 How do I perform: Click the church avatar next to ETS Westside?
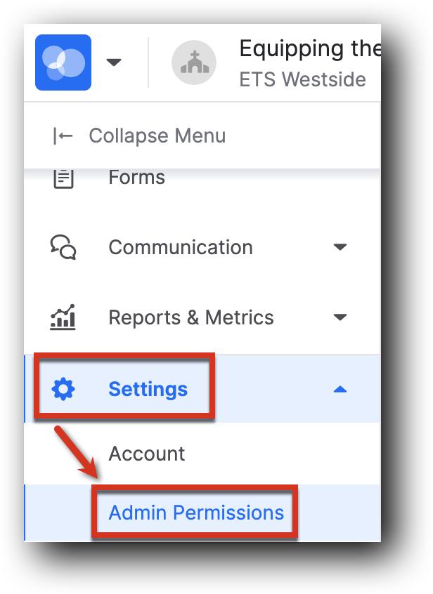194,62
